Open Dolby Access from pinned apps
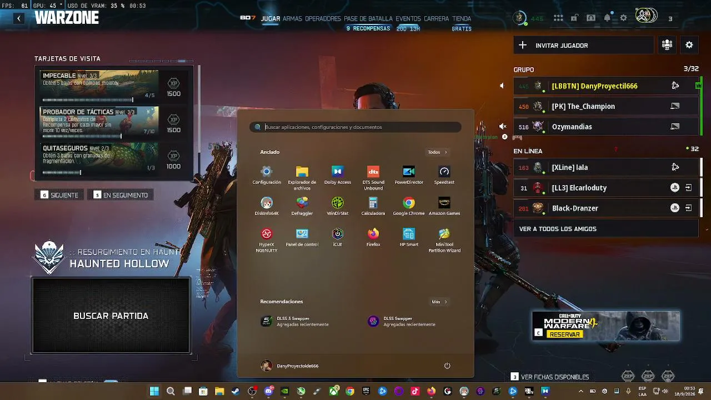This screenshot has height=400, width=711. click(337, 175)
